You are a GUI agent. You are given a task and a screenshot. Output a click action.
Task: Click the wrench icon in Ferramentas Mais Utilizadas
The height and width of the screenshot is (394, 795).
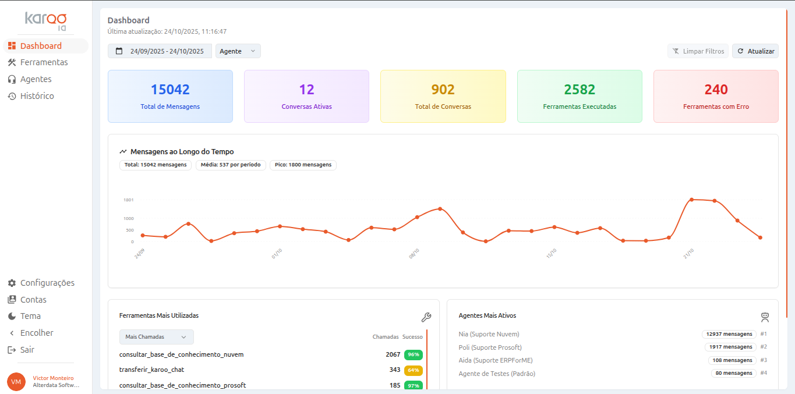426,317
